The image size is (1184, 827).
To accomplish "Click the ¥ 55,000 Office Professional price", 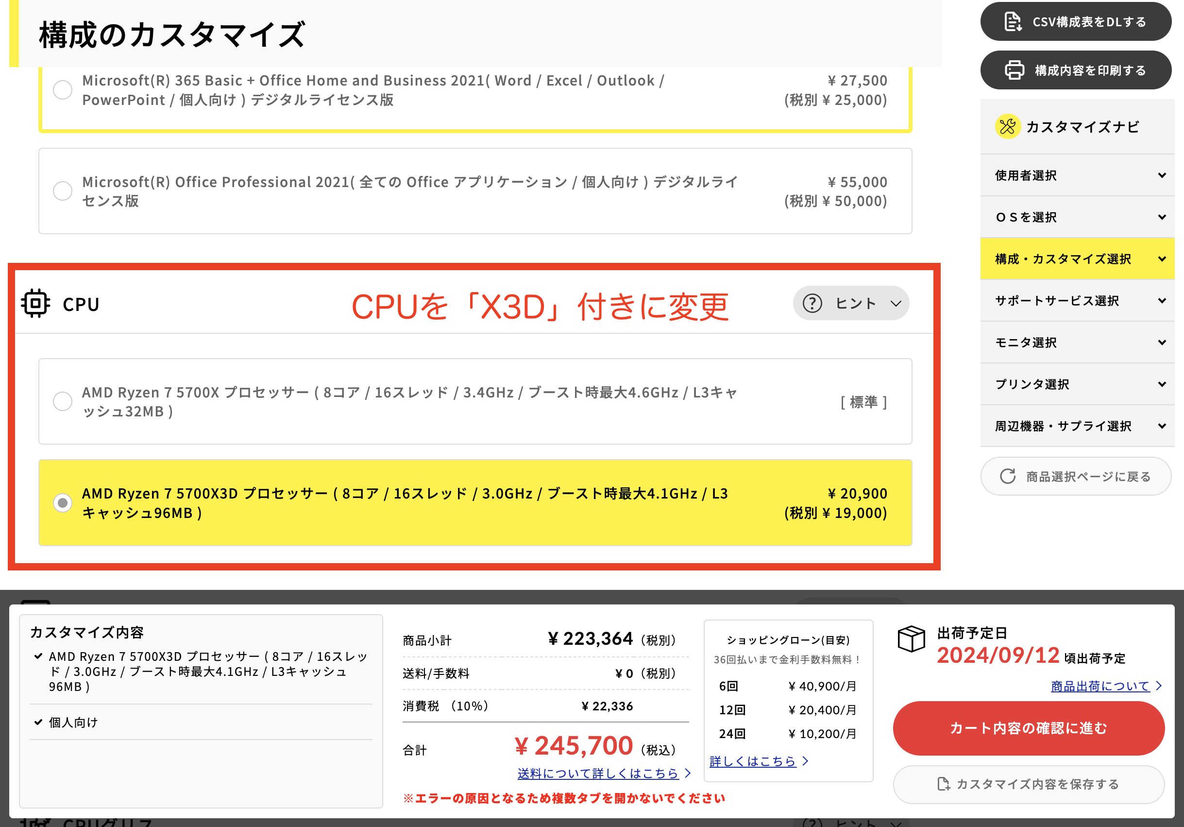I will 858,182.
